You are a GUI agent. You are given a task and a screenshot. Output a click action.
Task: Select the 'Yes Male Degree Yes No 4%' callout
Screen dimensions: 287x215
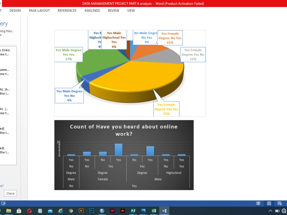coord(69,96)
